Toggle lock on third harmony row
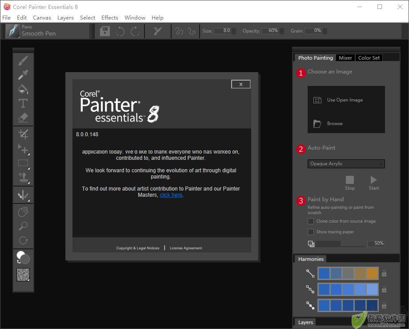409x329 pixels. click(384, 305)
